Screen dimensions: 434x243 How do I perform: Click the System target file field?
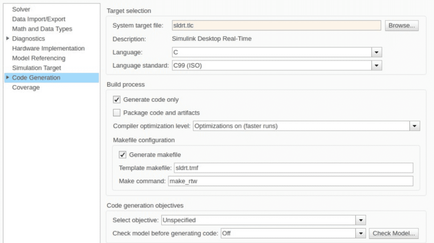276,25
